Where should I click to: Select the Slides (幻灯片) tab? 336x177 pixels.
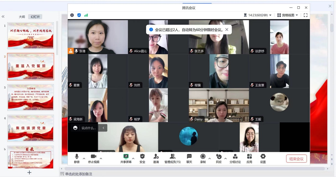[35, 17]
